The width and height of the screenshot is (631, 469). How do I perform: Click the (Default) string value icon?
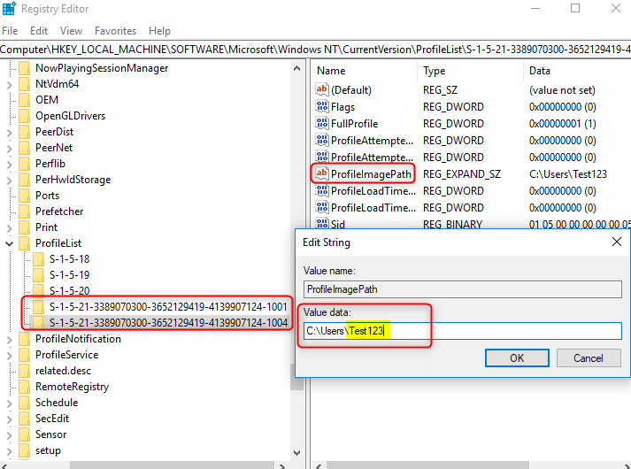[322, 90]
